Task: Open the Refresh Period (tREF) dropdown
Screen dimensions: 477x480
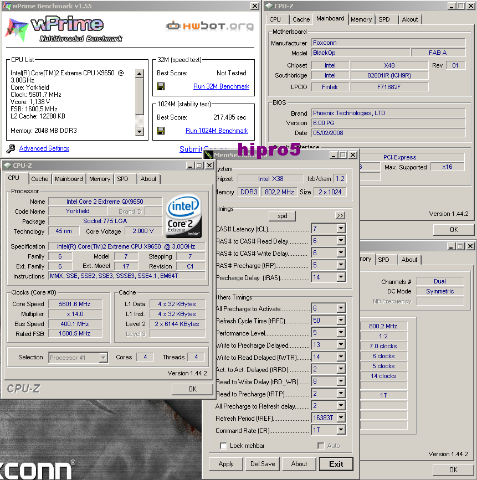Action: 341,418
